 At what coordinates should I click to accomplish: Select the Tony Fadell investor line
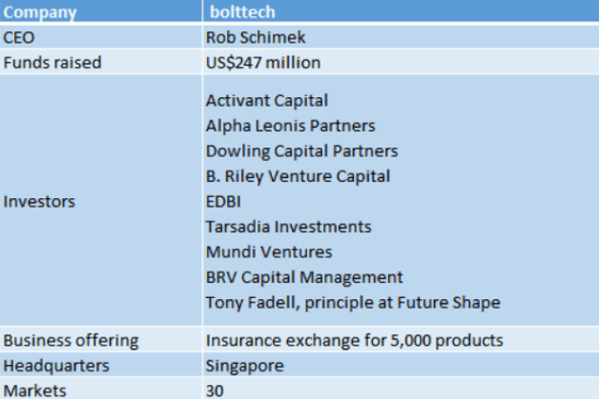coord(353,303)
